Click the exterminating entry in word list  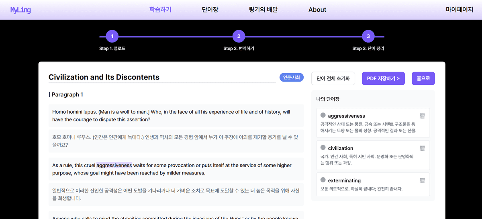pyautogui.click(x=373, y=184)
